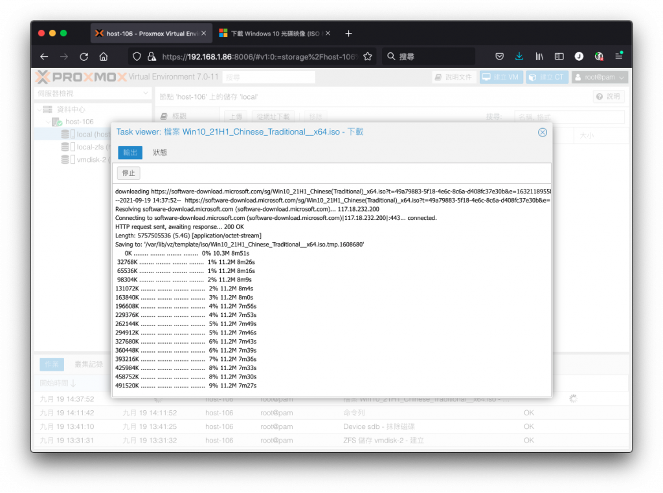
Task: Click the Proxmox logo
Action: tap(81, 77)
